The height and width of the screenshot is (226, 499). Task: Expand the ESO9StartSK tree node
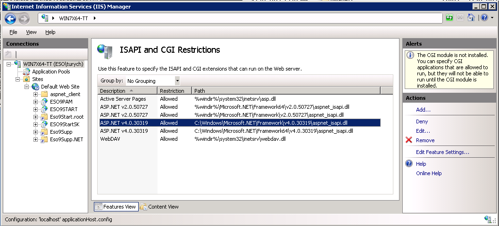click(x=36, y=124)
